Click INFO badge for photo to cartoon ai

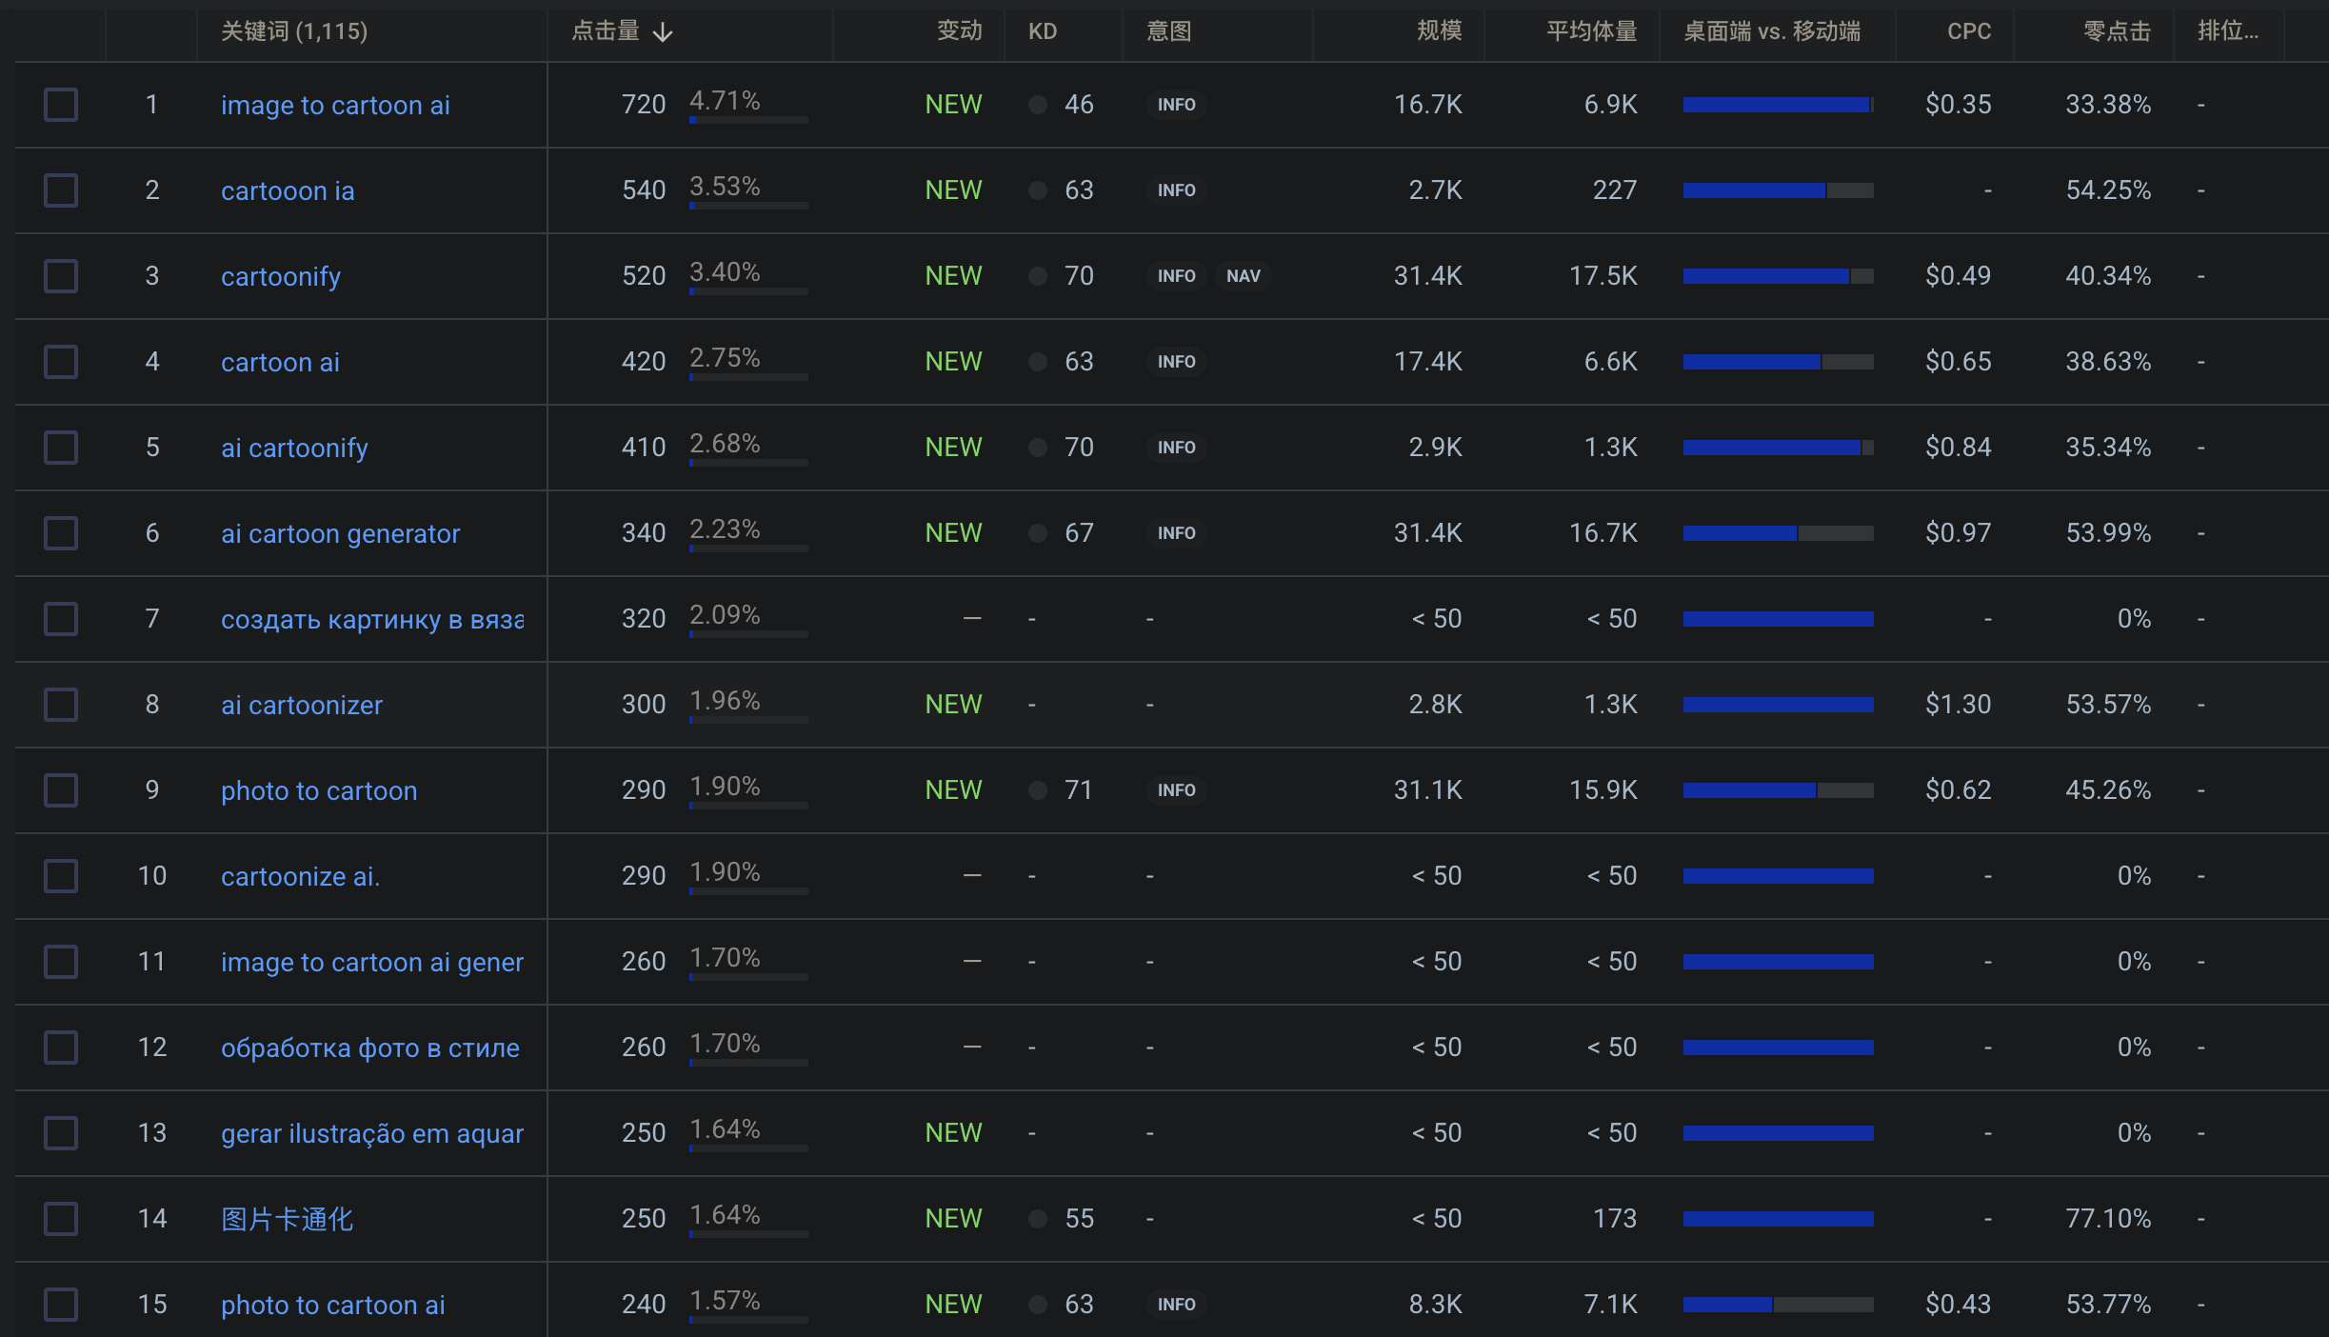coord(1176,1305)
